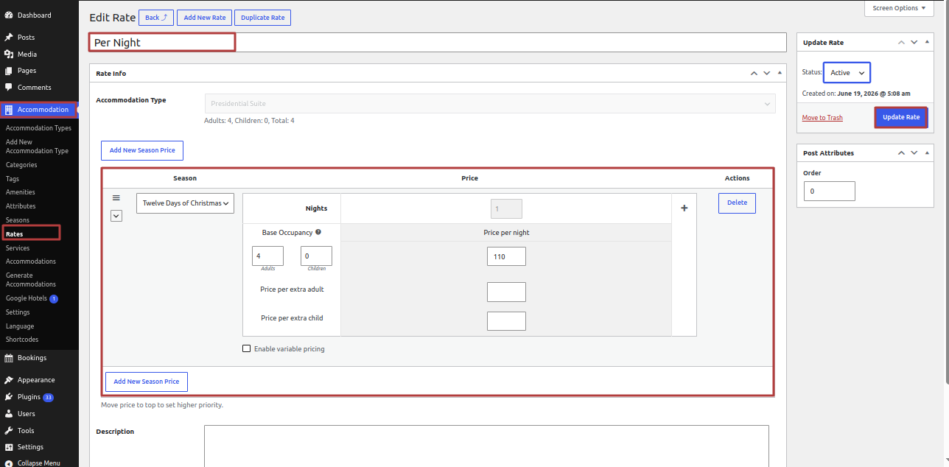Click the Description text area
The image size is (949, 467).
(486, 446)
